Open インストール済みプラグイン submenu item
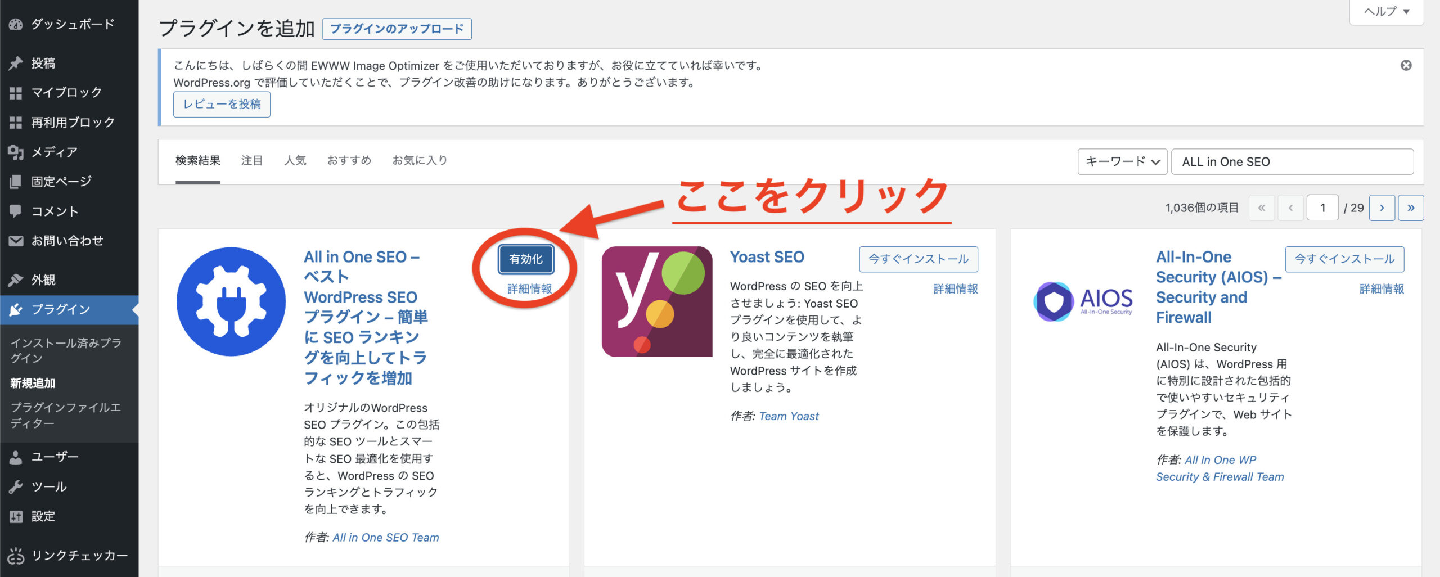Screen dimensions: 1440x577 click(66, 351)
